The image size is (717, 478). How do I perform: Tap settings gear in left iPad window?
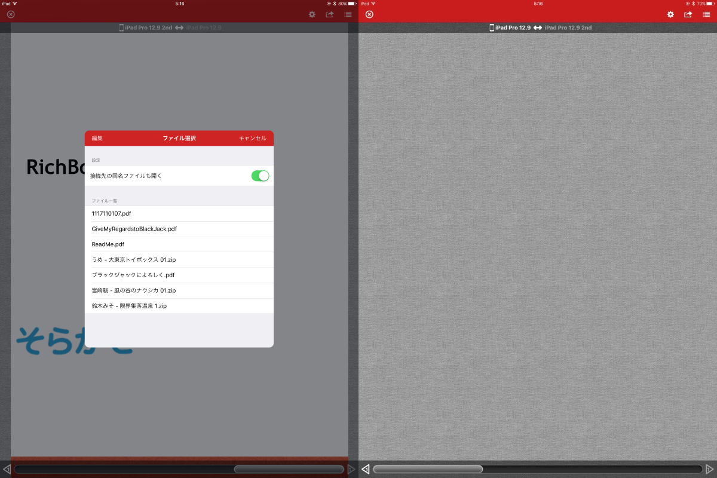[312, 14]
